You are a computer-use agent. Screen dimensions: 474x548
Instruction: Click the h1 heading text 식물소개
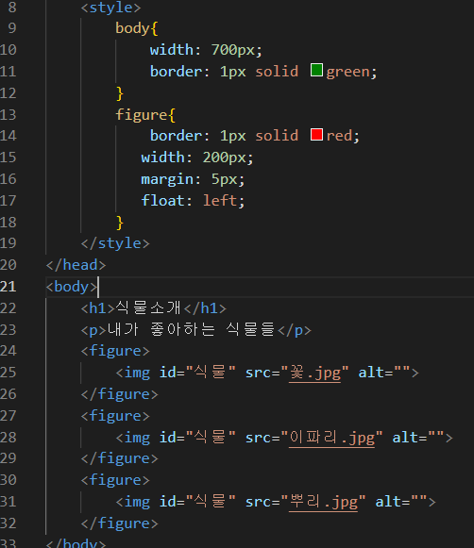pyautogui.click(x=149, y=308)
